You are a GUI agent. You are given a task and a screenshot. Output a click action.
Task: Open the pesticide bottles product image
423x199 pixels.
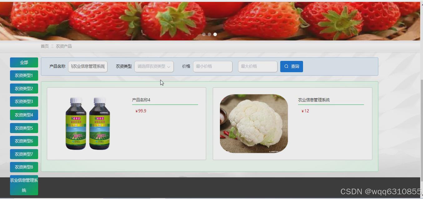pyautogui.click(x=88, y=124)
